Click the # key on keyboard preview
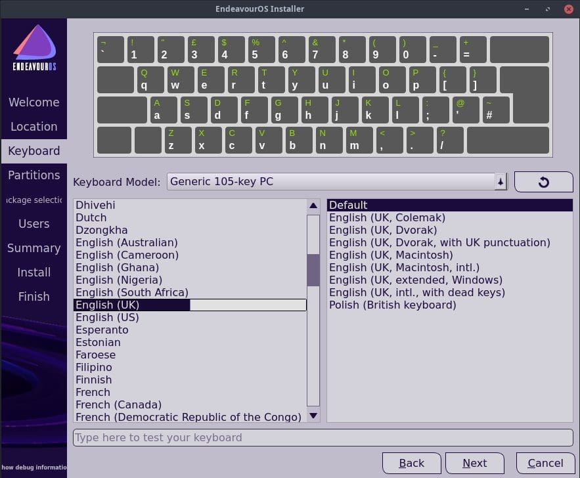 click(x=496, y=110)
